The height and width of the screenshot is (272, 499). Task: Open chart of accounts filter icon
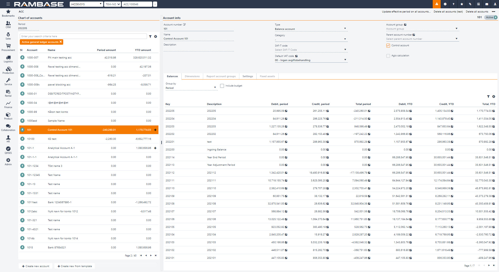[150, 37]
